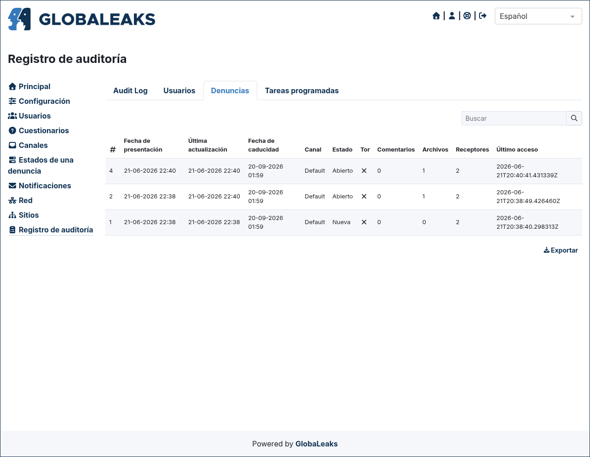Screen dimensions: 590x457
Task: Click the Registro de auditoría clipboard icon
Action: pos(12,230)
